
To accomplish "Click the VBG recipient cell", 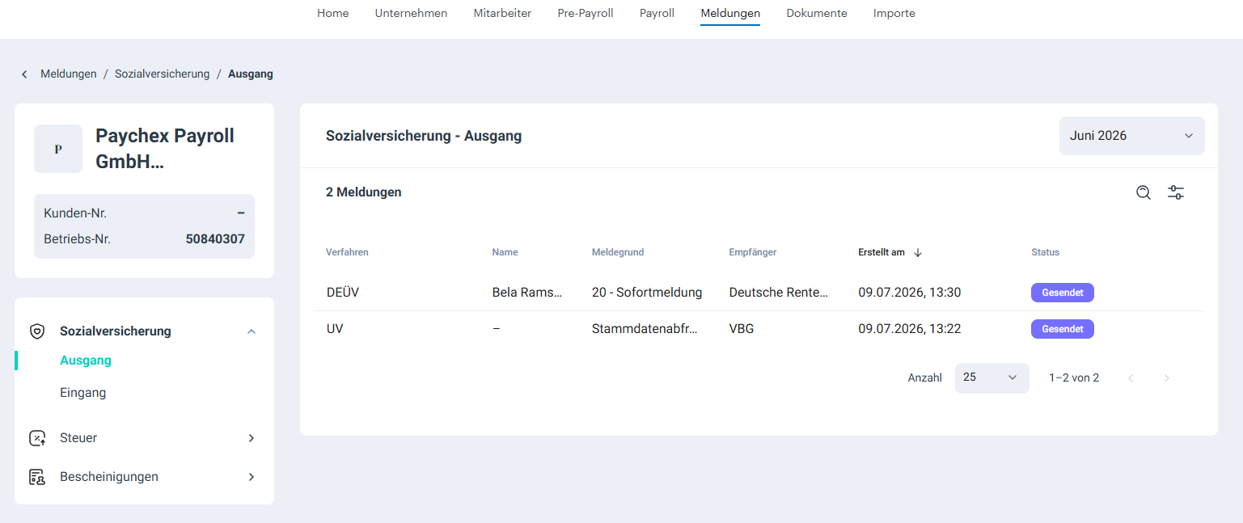I will click(x=741, y=330).
